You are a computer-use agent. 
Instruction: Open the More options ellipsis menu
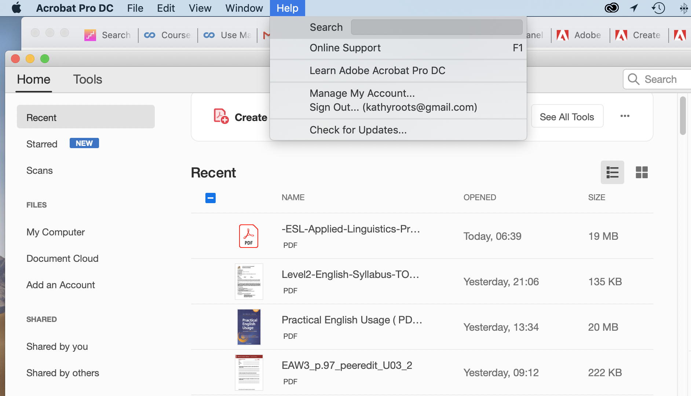[x=625, y=116]
